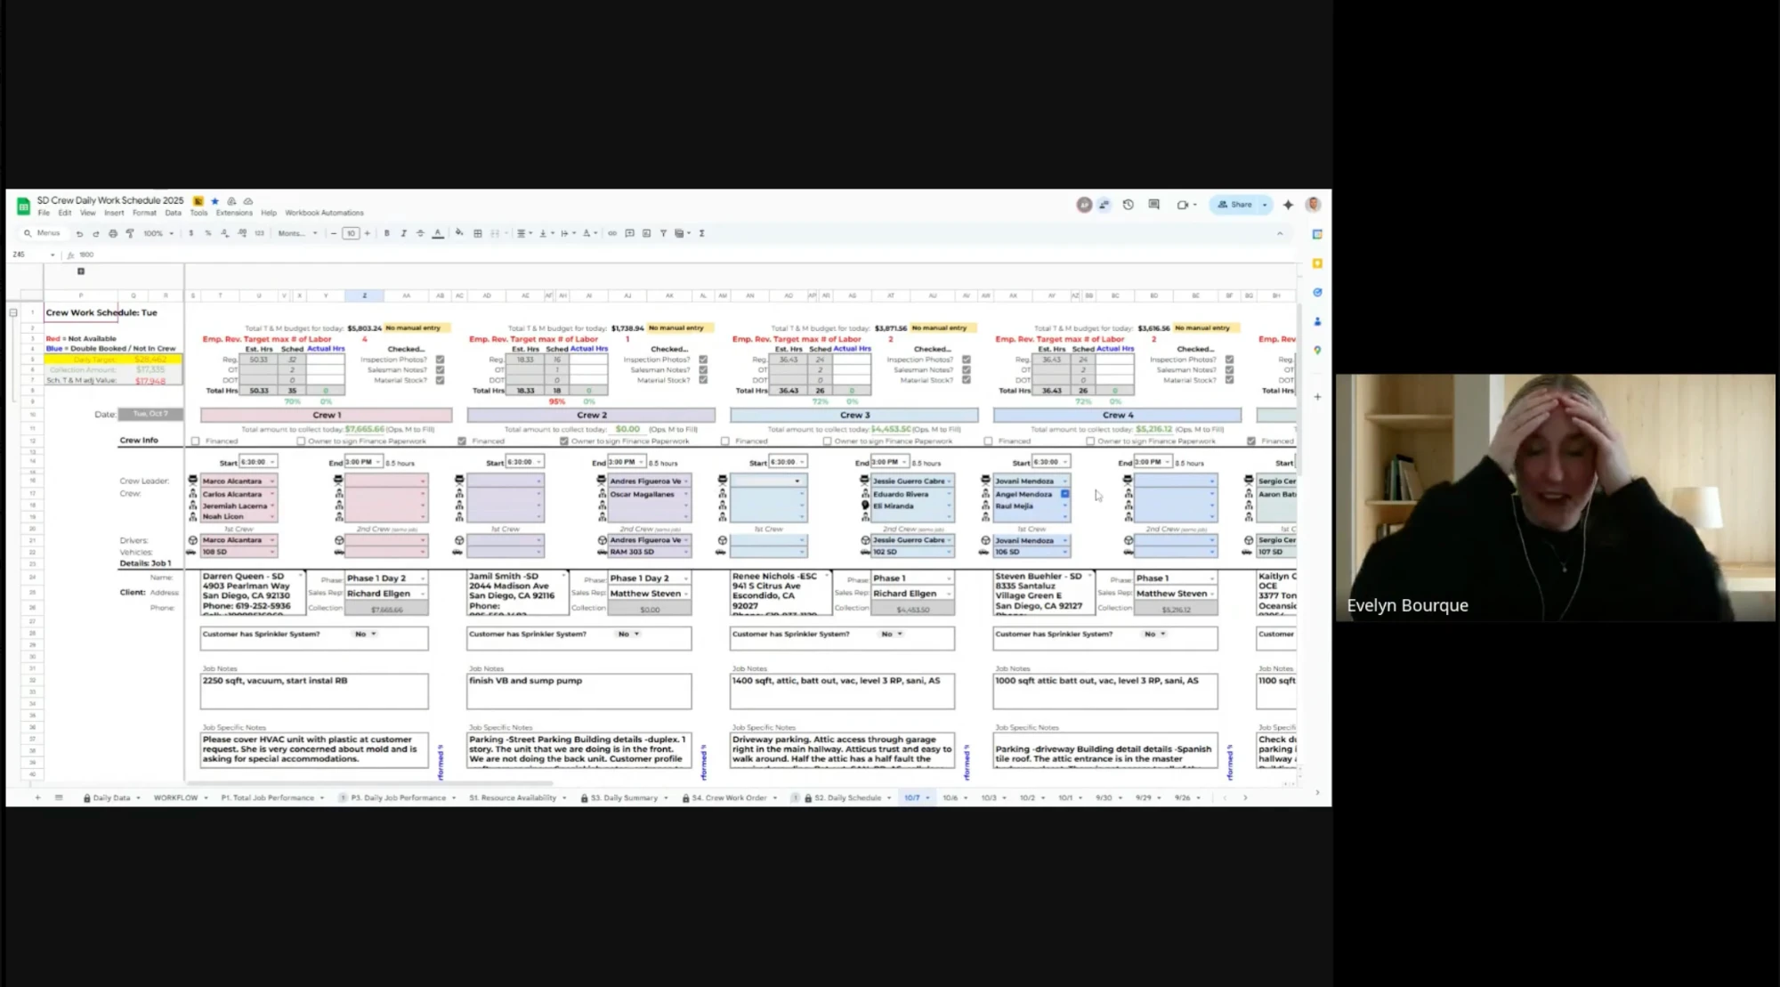Toggle bold formatting
Viewport: 1780px width, 987px height.
[386, 233]
